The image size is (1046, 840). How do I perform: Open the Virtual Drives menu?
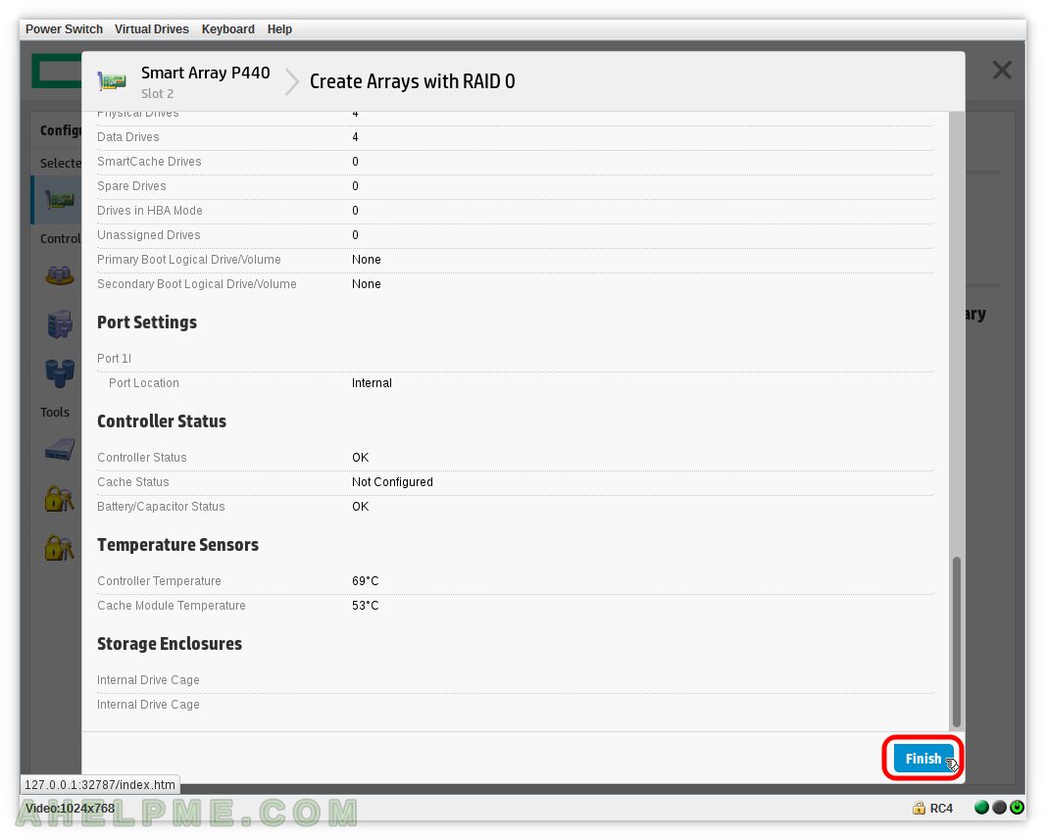pyautogui.click(x=151, y=29)
